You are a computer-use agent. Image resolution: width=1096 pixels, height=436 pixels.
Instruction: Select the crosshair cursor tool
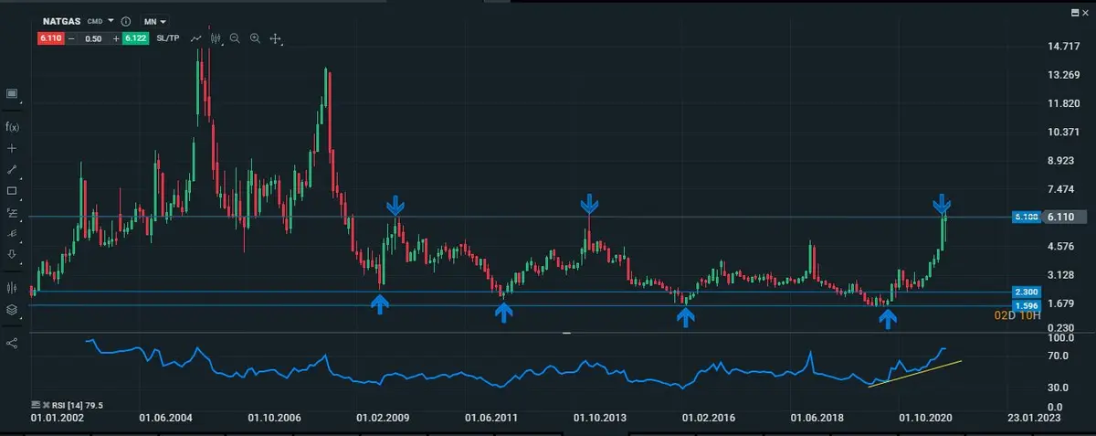coord(13,148)
